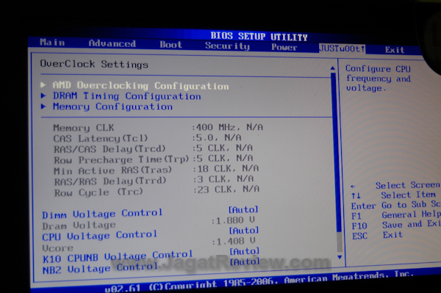Click the scrollbar up arrow
This screenshot has height=293, width=441.
coord(333,68)
